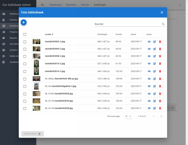Image resolution: width=188 pixels, height=145 pixels.
Task: Sort by Afmetingen column
Action: [x=102, y=35]
